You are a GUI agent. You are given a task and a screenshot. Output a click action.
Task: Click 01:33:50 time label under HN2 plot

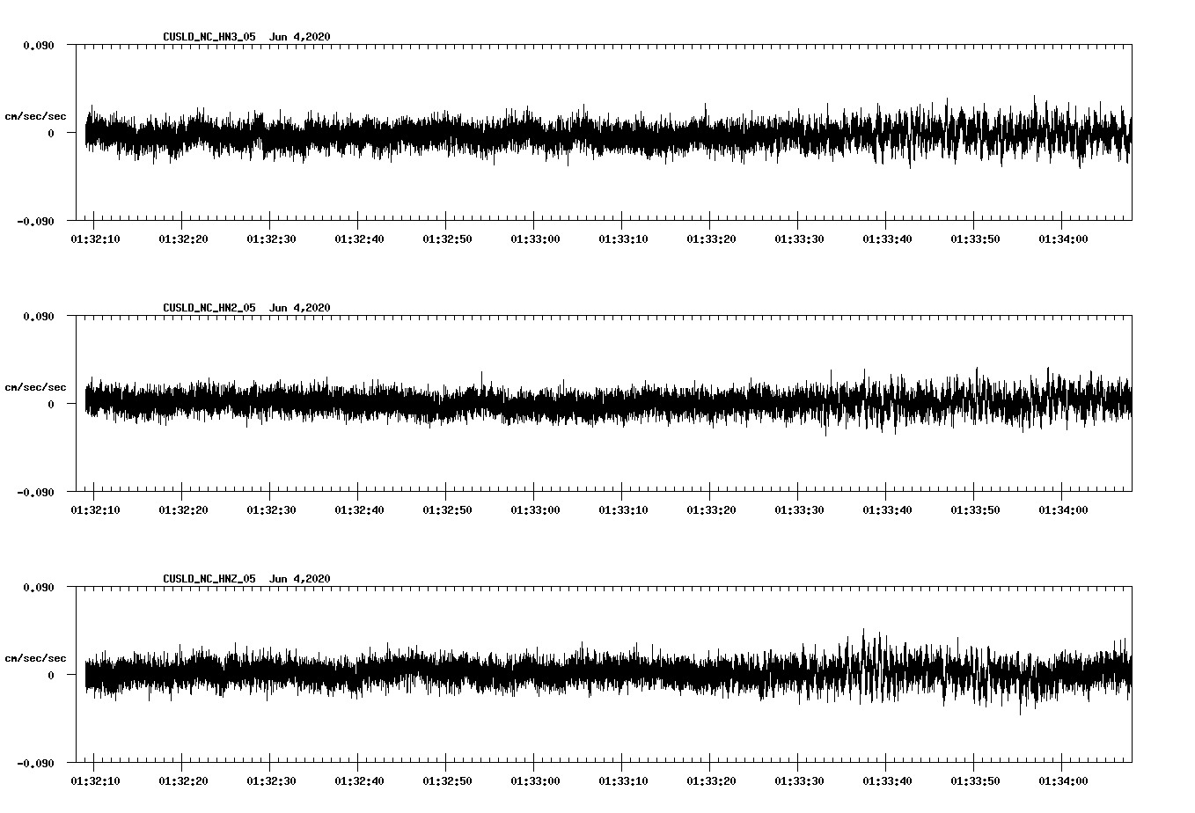coord(975,509)
